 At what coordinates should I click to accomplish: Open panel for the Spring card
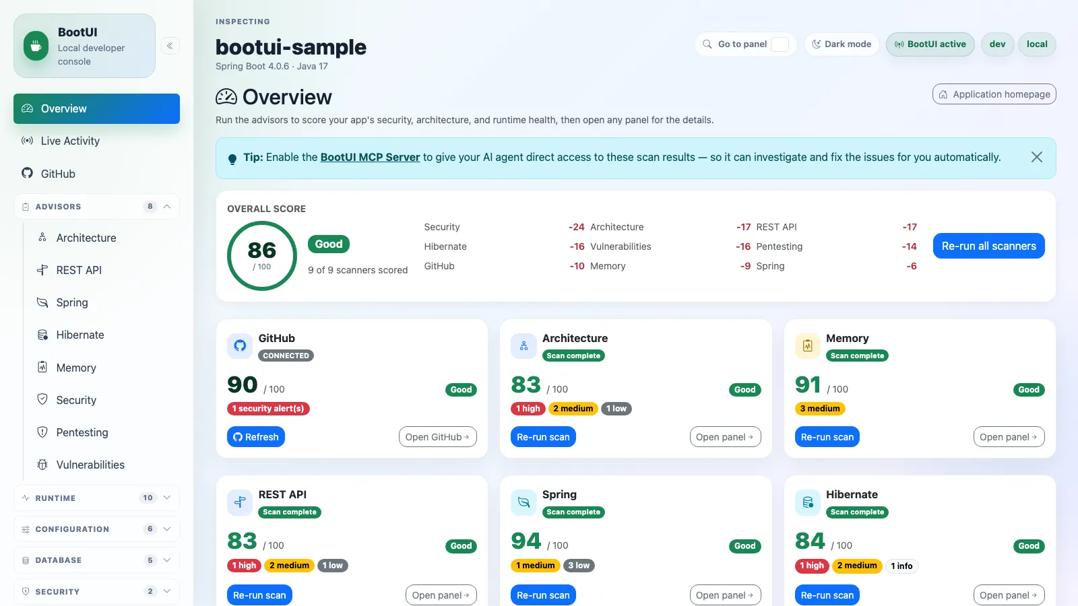(725, 595)
